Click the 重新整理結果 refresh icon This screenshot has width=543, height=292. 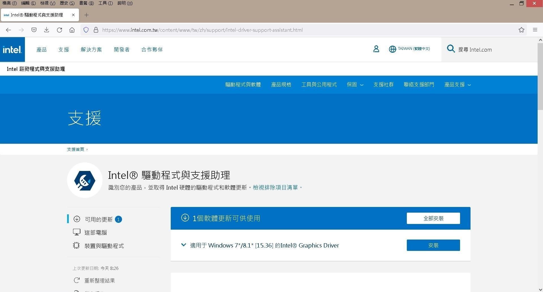point(76,280)
